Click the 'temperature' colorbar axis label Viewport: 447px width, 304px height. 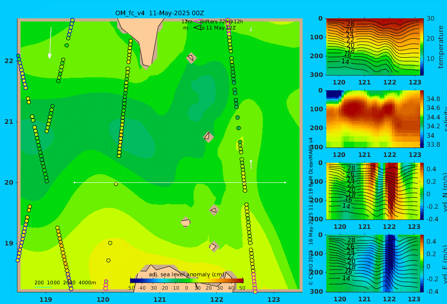point(441,47)
